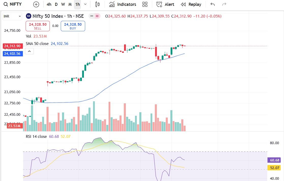Open the INR currency dropdown
The height and width of the screenshot is (181, 284).
coord(12,16)
